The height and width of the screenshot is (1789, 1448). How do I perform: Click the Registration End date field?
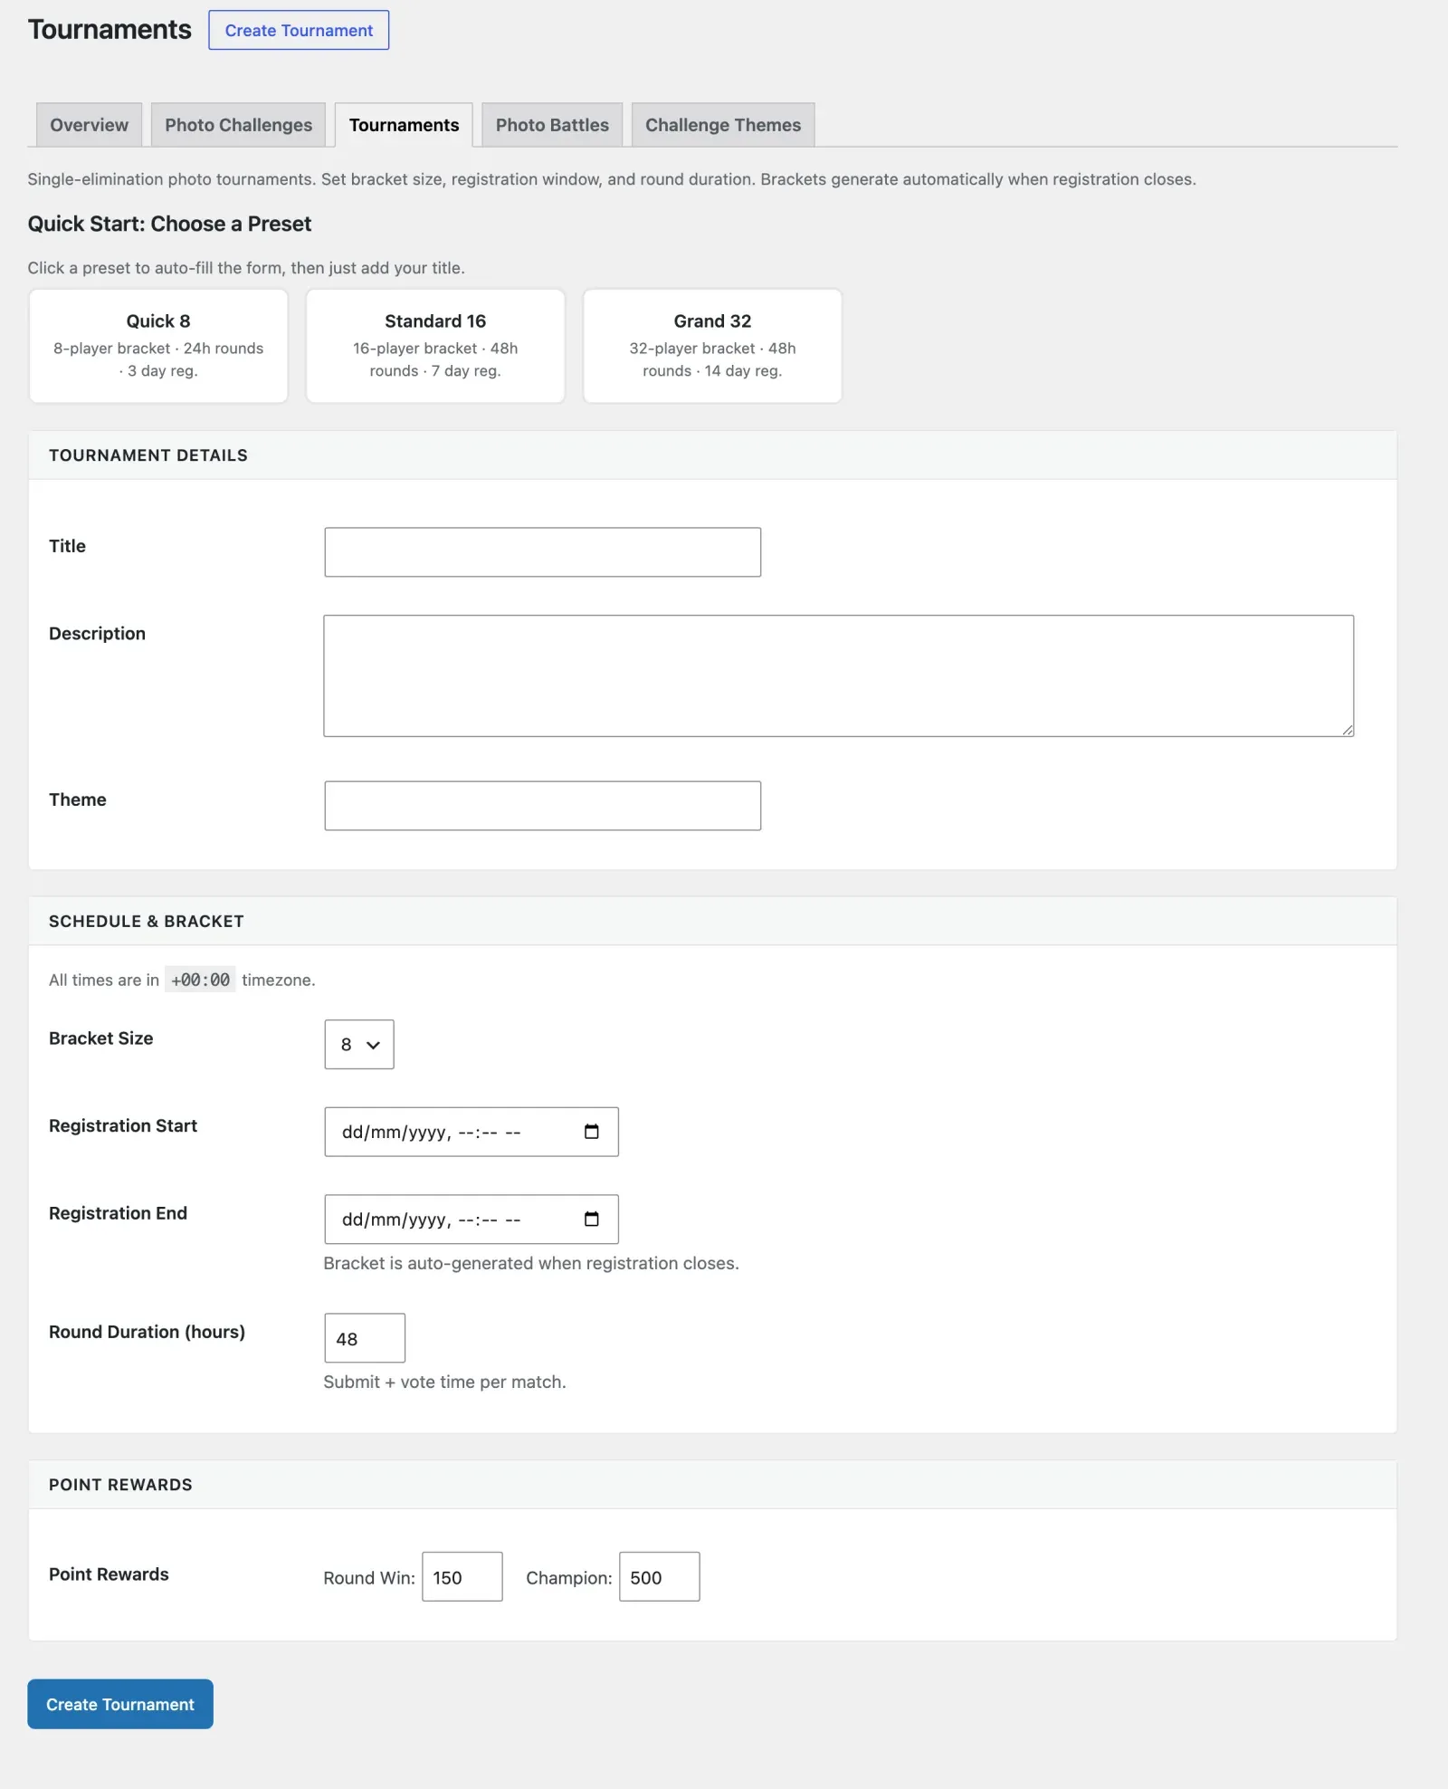[472, 1220]
